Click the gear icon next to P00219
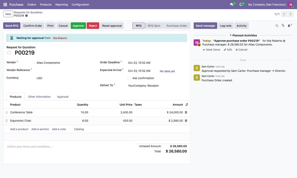297x178 pixels. [x=27, y=16]
